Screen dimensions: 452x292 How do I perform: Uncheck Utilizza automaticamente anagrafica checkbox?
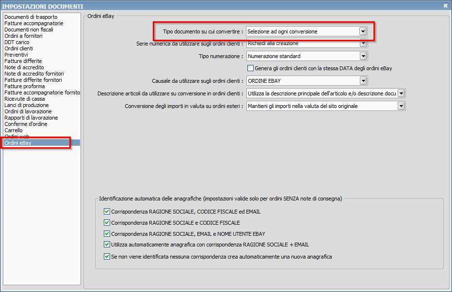107,245
